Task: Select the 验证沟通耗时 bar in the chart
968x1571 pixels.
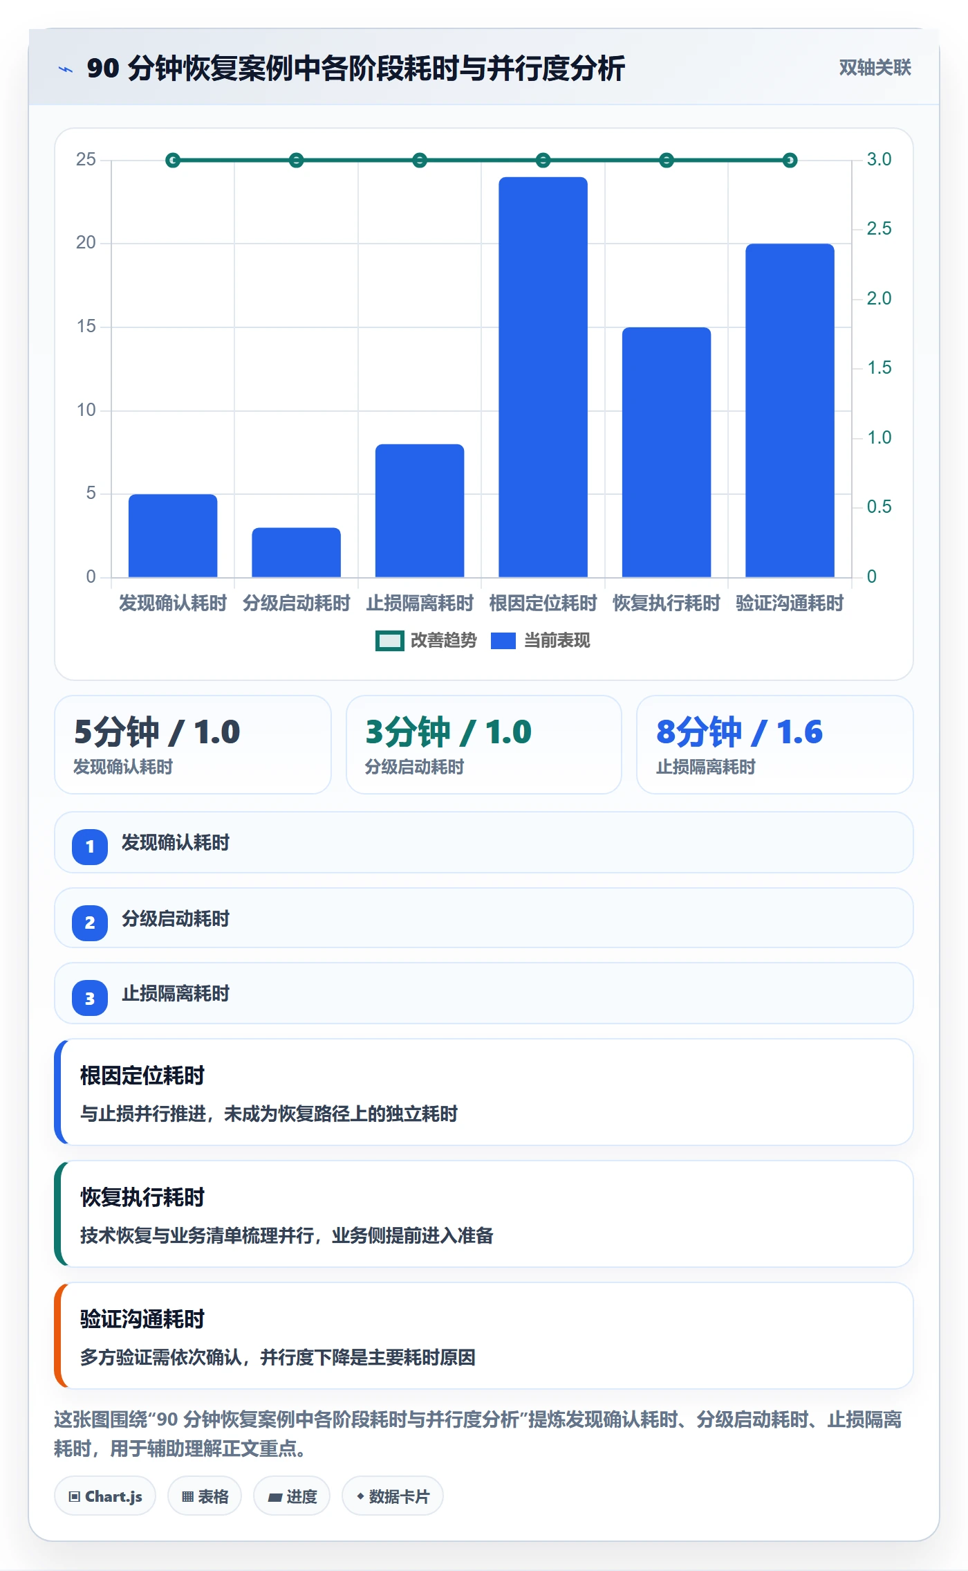Action: click(790, 410)
